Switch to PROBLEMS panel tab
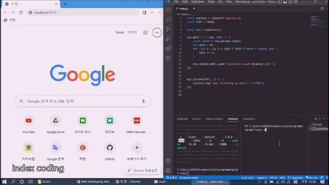 coord(182,119)
